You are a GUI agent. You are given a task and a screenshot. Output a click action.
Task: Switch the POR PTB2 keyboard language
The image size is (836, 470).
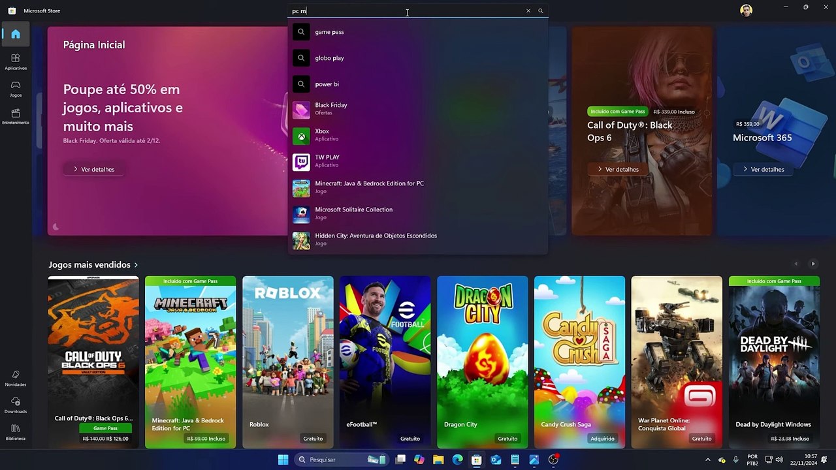coord(752,460)
